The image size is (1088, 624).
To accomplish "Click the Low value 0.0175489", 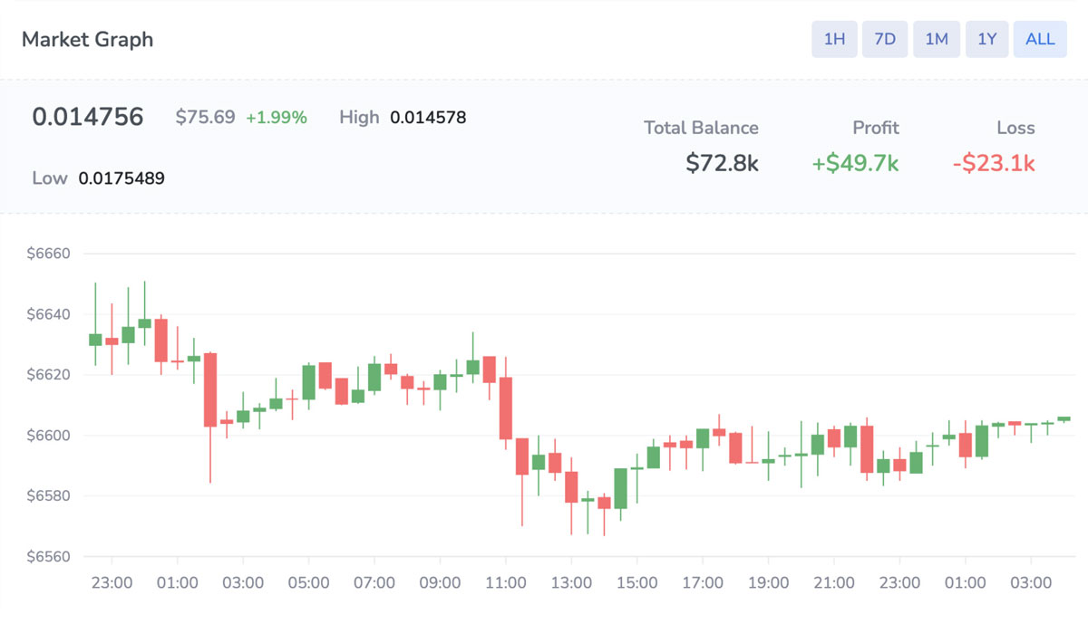I will (x=121, y=178).
